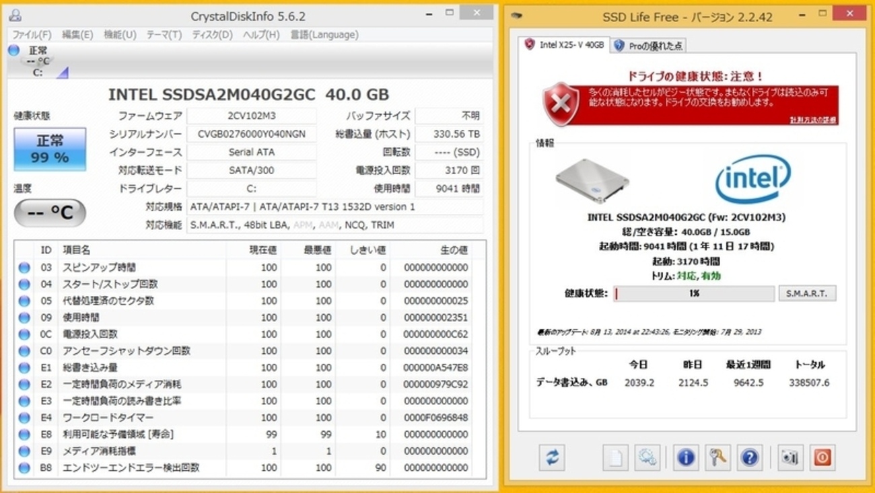
Task: Open the blank report page icon in SSD Life
Action: [615, 457]
